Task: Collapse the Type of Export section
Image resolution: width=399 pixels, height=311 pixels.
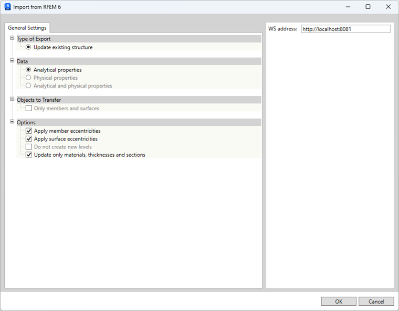Action: (12, 38)
